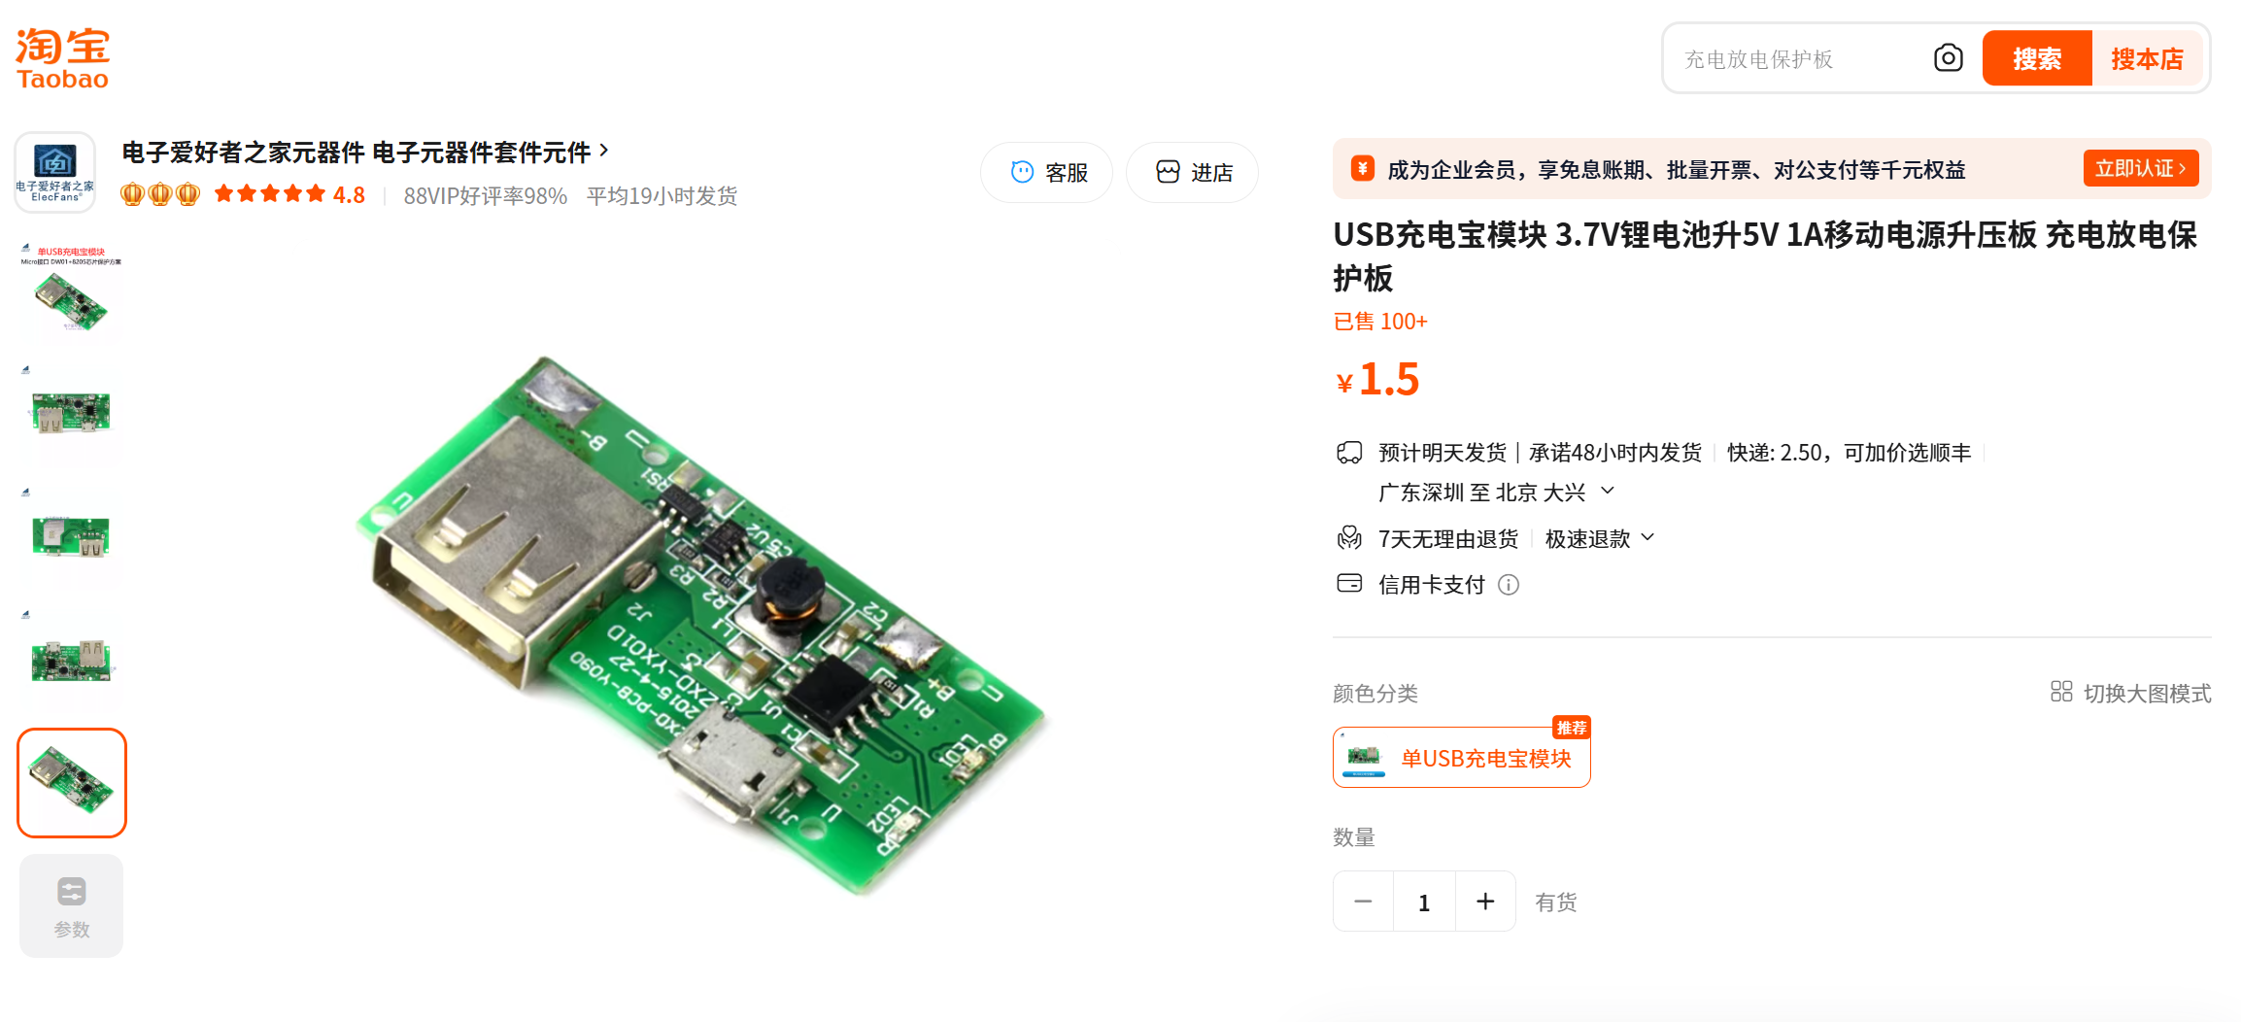This screenshot has width=2241, height=1022.
Task: Select the currently highlighted fifth thumbnail
Action: pos(71,782)
